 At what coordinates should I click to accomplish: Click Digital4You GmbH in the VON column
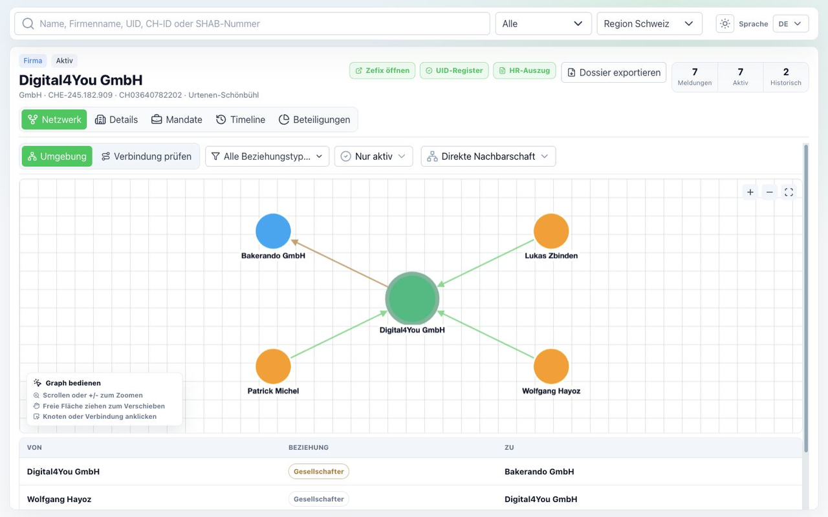pos(63,472)
